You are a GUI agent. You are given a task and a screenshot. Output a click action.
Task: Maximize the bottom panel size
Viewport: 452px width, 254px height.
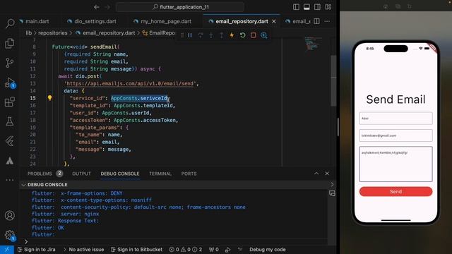(x=316, y=174)
